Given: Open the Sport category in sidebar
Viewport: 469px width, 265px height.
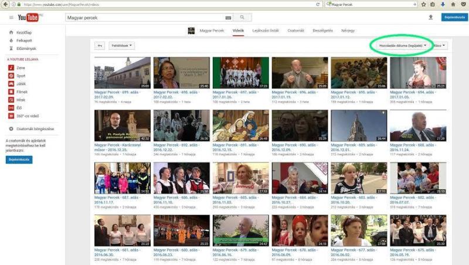Looking at the screenshot, I should [x=21, y=76].
